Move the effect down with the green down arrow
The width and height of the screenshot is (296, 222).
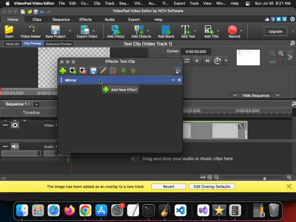[x=123, y=71]
